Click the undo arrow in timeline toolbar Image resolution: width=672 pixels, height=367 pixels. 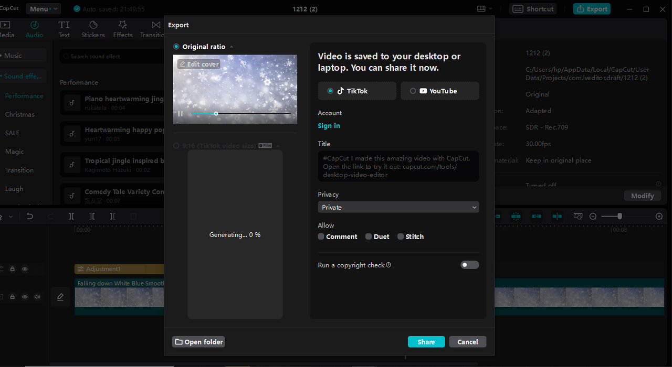point(30,216)
